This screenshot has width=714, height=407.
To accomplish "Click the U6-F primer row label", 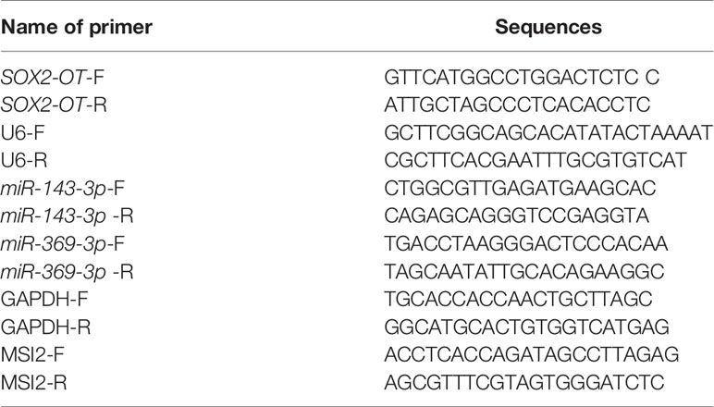I will tap(23, 133).
